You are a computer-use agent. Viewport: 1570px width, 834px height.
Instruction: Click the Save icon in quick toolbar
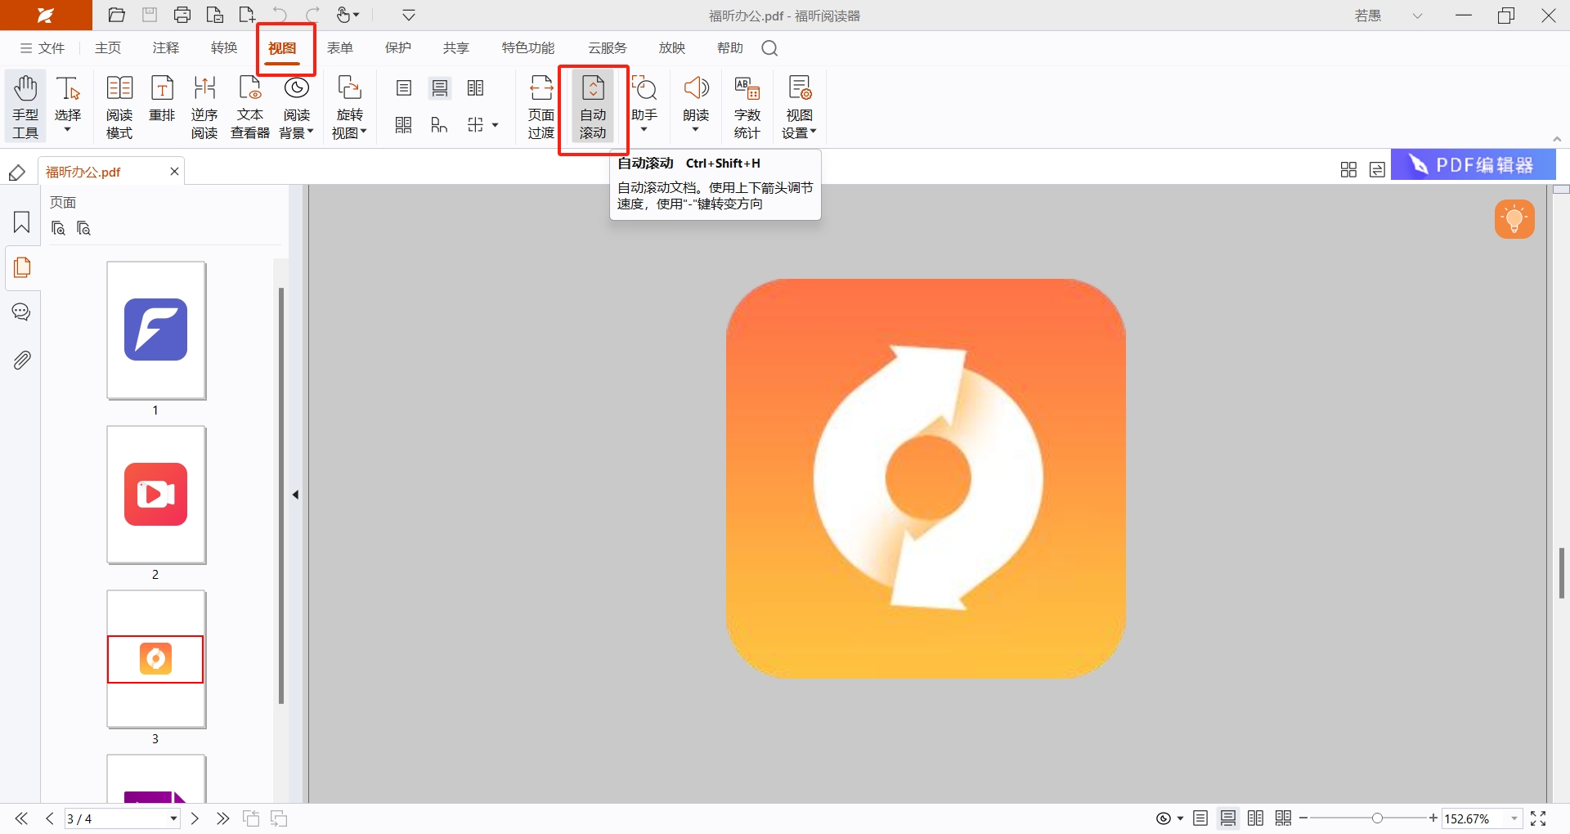coord(150,15)
